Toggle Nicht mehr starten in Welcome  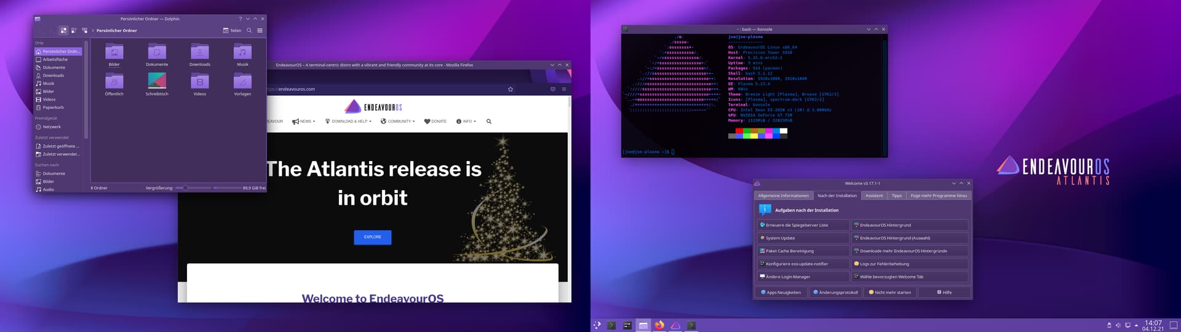click(x=889, y=293)
